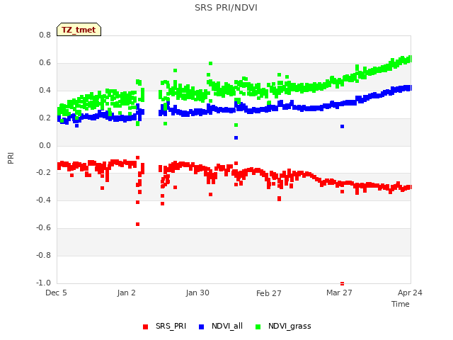The width and height of the screenshot is (453, 340).
Task: Click the Jan 30 x-axis tick label
Action: coord(197,293)
